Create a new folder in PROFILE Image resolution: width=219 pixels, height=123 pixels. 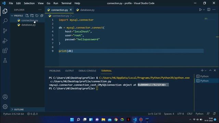coord(32,16)
